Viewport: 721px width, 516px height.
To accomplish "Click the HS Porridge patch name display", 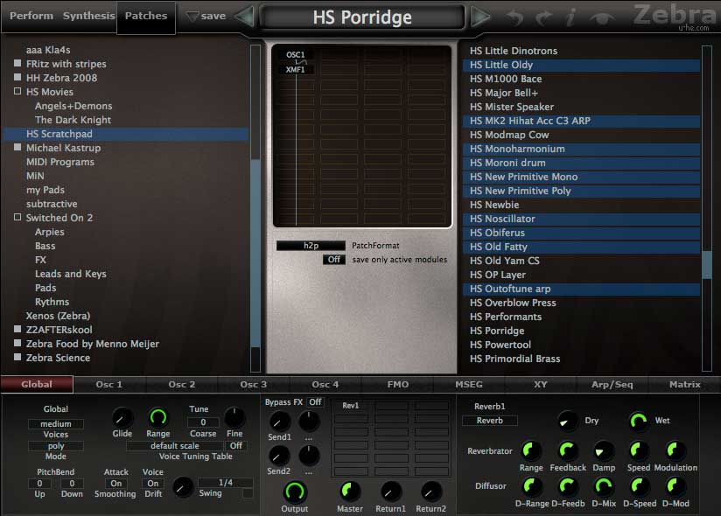I will click(362, 17).
